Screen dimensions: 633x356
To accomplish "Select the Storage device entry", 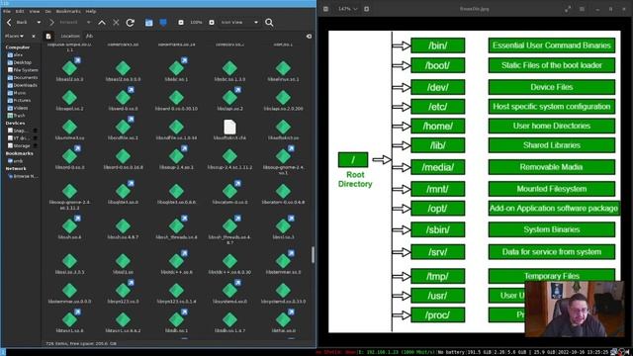I will pyautogui.click(x=19, y=145).
